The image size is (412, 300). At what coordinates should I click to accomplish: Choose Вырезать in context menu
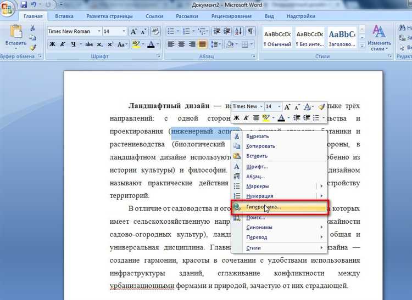click(x=279, y=136)
